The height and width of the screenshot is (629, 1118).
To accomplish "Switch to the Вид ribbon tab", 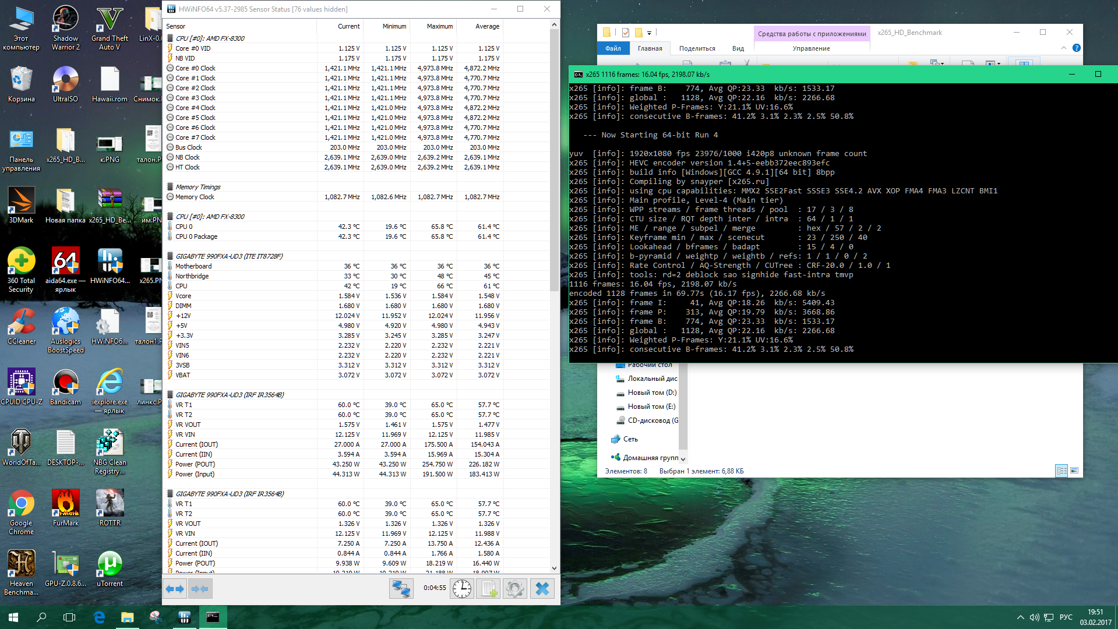I will 738,48.
